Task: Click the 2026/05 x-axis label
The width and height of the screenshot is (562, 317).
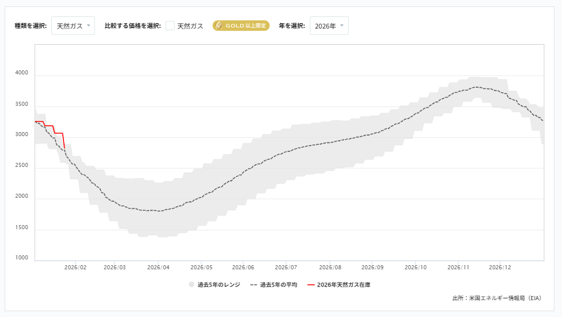Action: point(202,268)
